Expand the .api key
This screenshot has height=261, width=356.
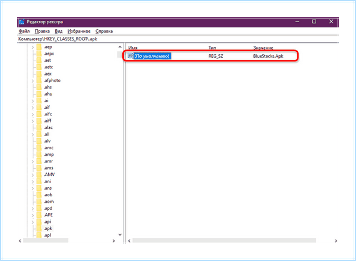pyautogui.click(x=33, y=222)
